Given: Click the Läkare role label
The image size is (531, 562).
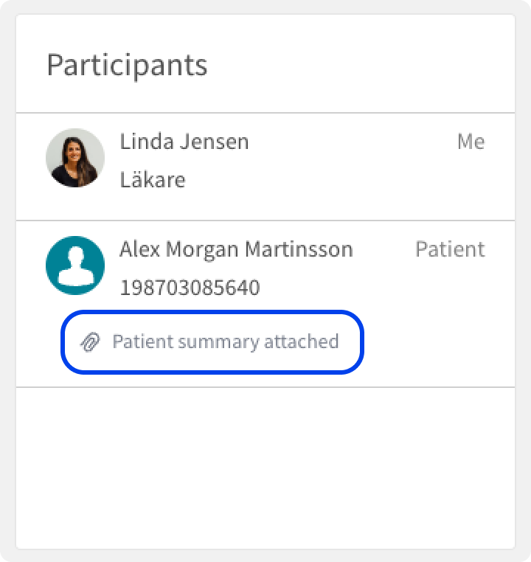Looking at the screenshot, I should coord(153,179).
